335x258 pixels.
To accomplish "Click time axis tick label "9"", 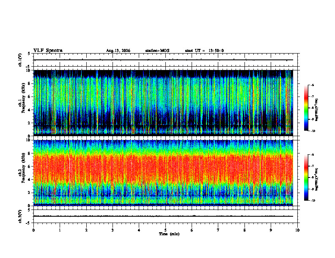I will [271, 230].
